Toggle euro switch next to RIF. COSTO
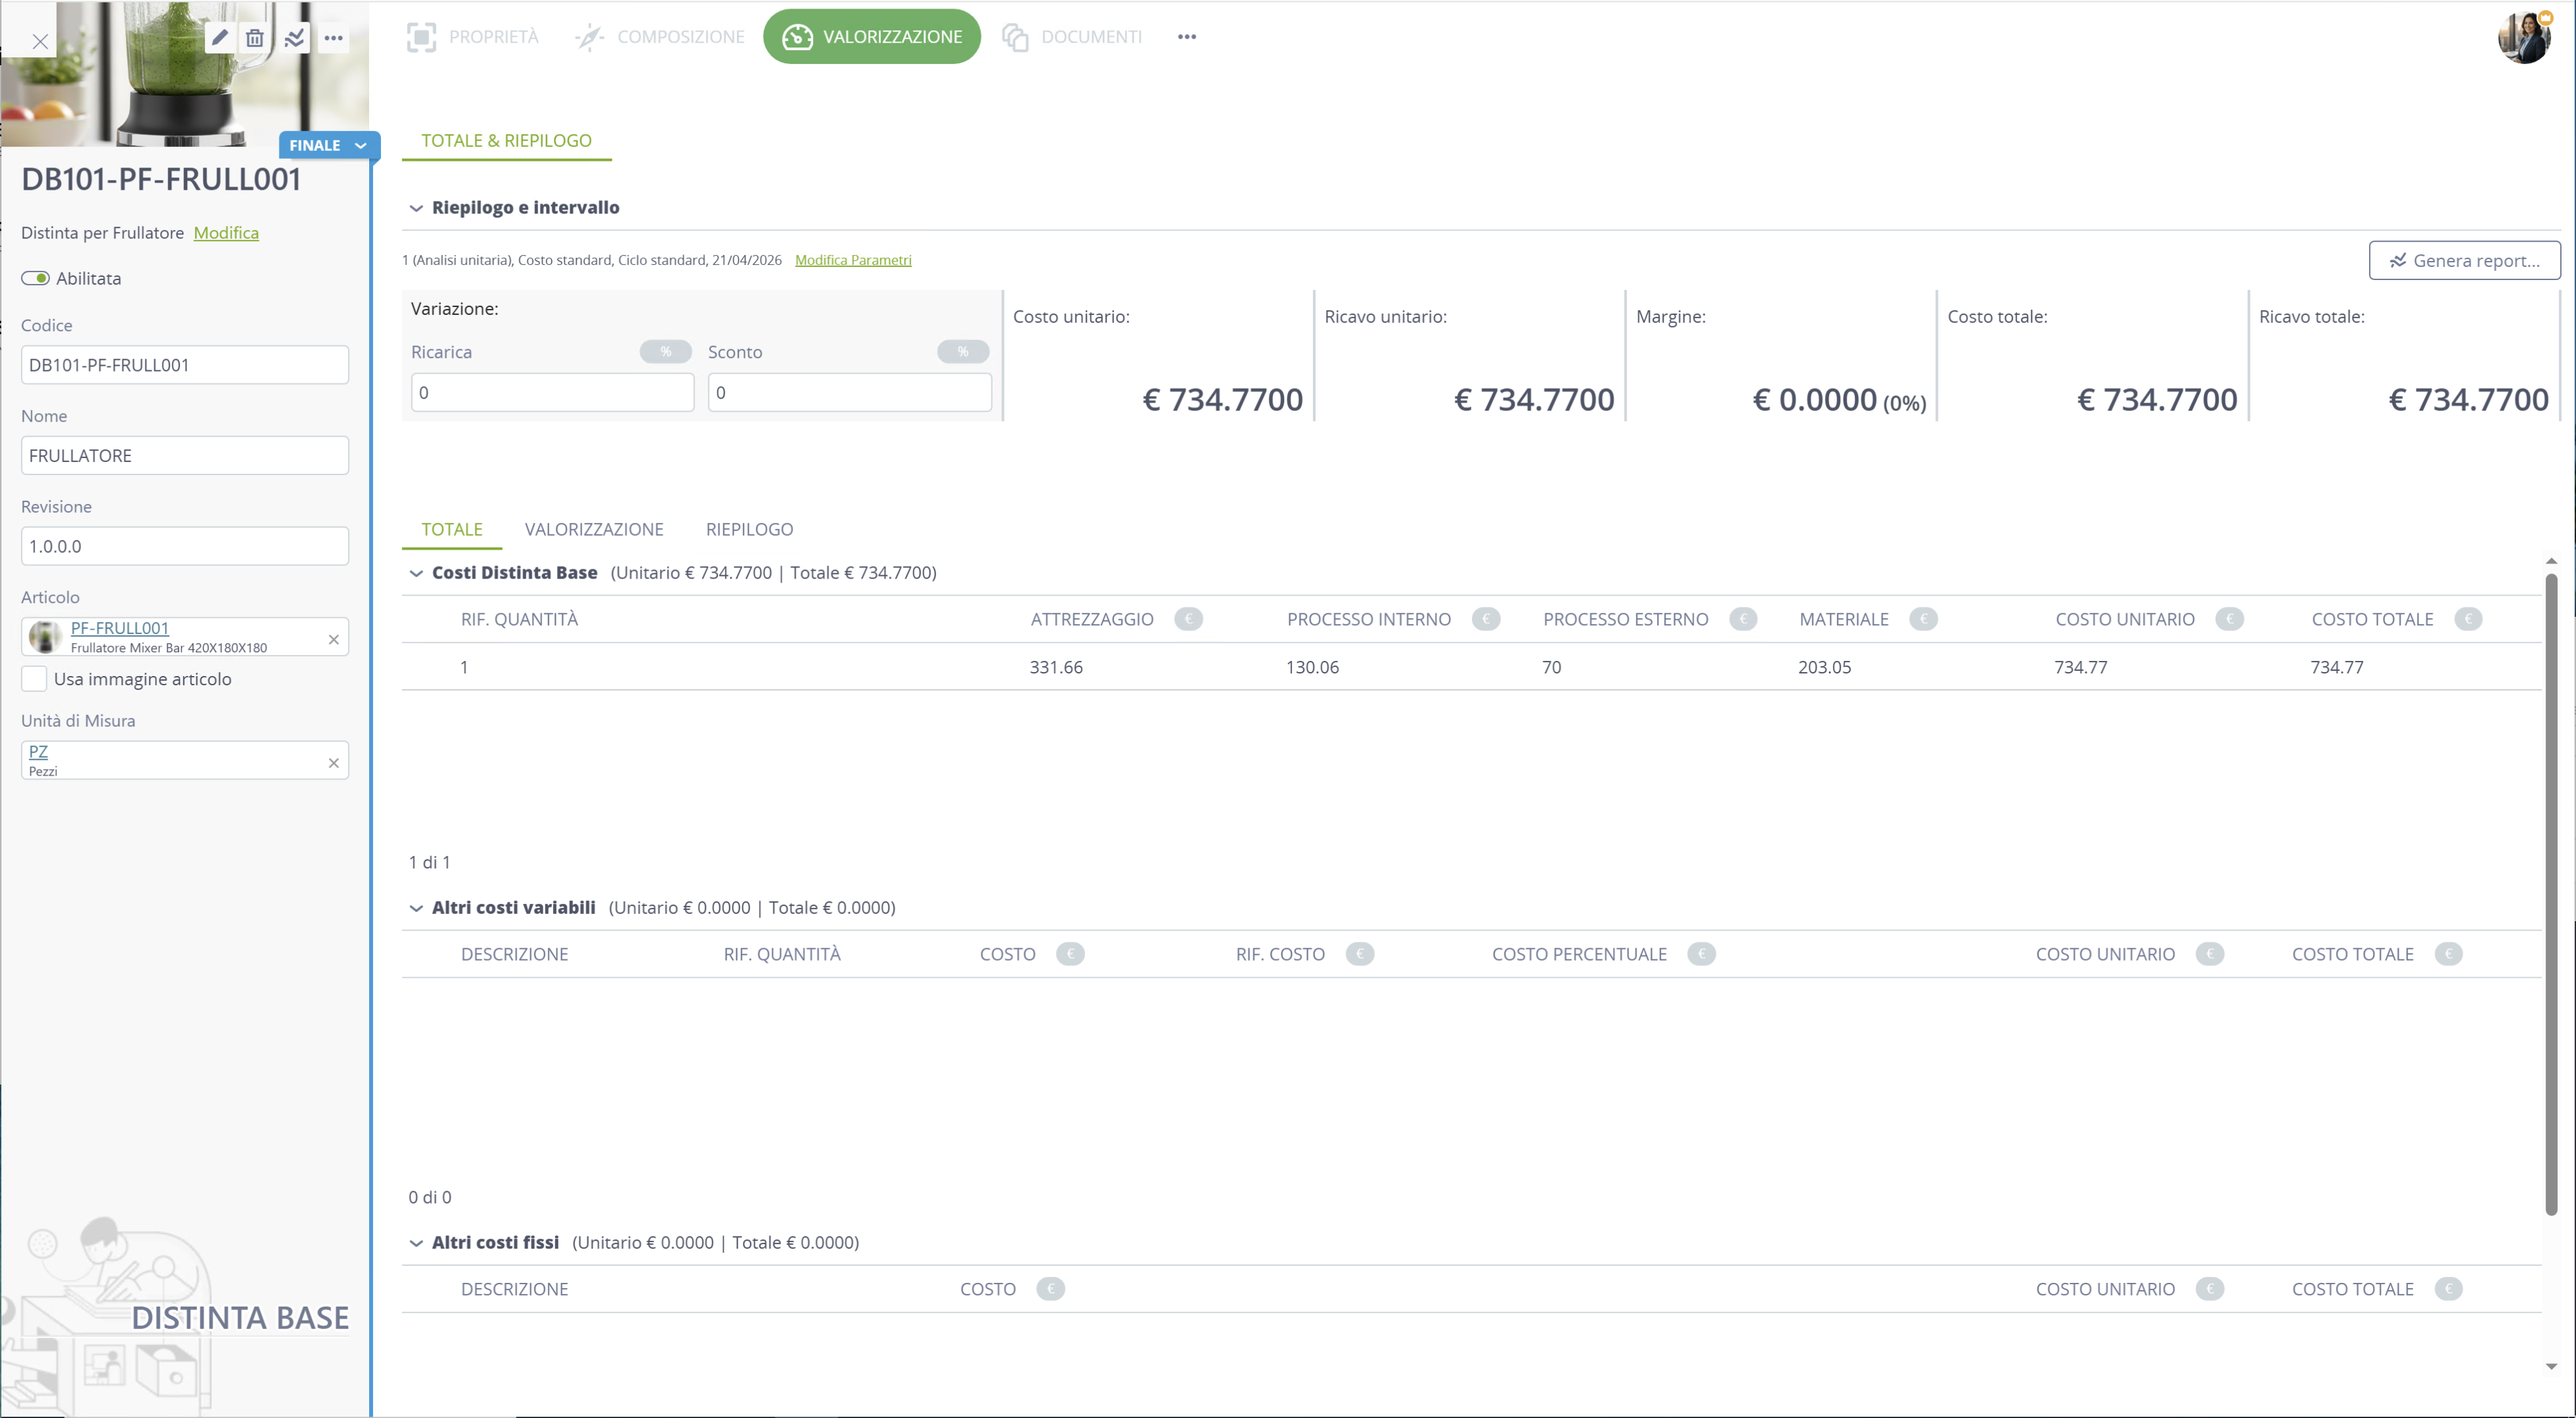 (1360, 953)
